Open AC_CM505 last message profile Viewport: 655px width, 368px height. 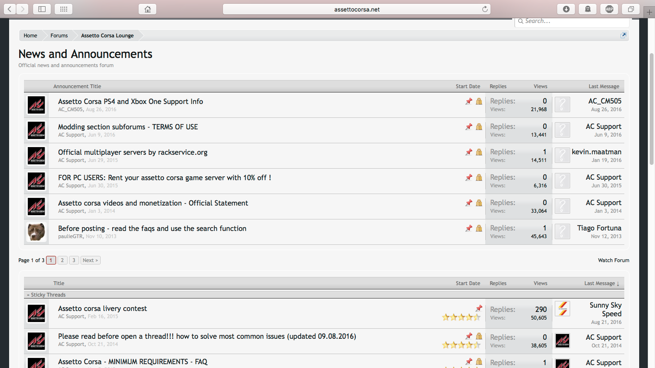coord(605,101)
